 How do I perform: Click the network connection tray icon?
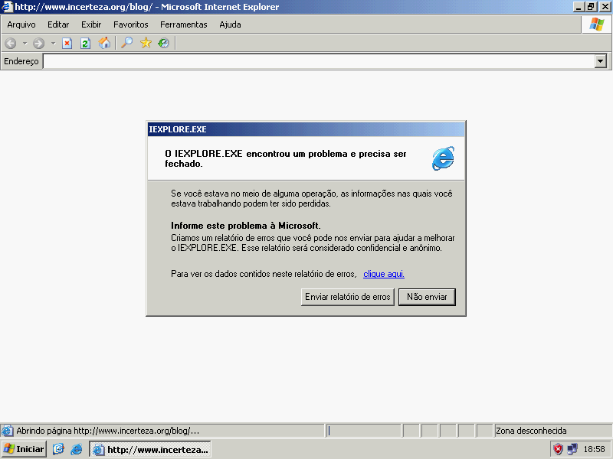tap(572, 449)
